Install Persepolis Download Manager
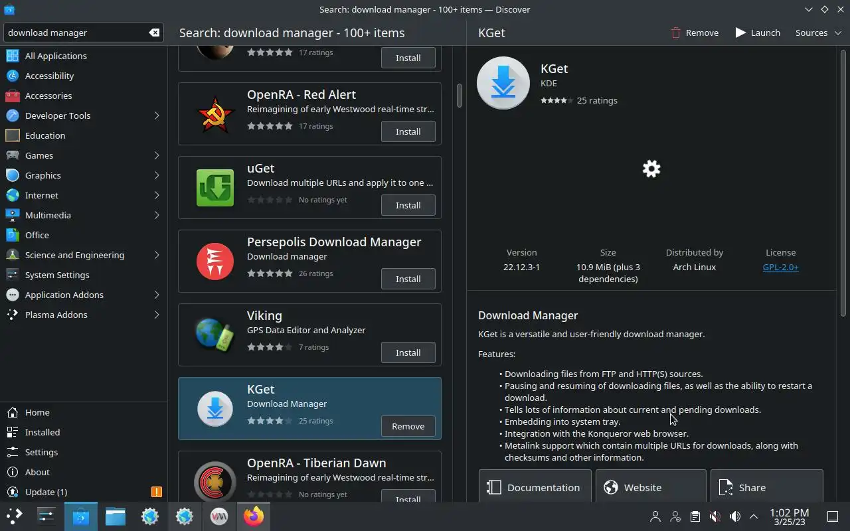Image resolution: width=850 pixels, height=531 pixels. [x=408, y=279]
